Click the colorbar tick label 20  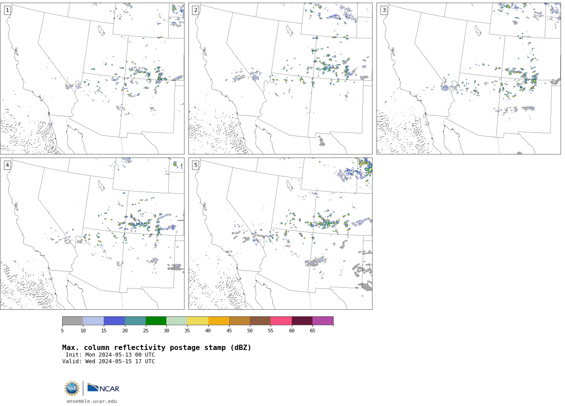[x=125, y=331]
